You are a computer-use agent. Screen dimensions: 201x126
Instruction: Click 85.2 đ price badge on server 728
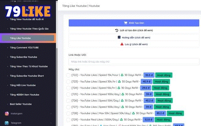(x=160, y=113)
